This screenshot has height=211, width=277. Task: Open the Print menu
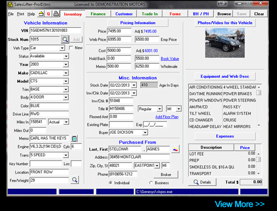click(x=20, y=14)
